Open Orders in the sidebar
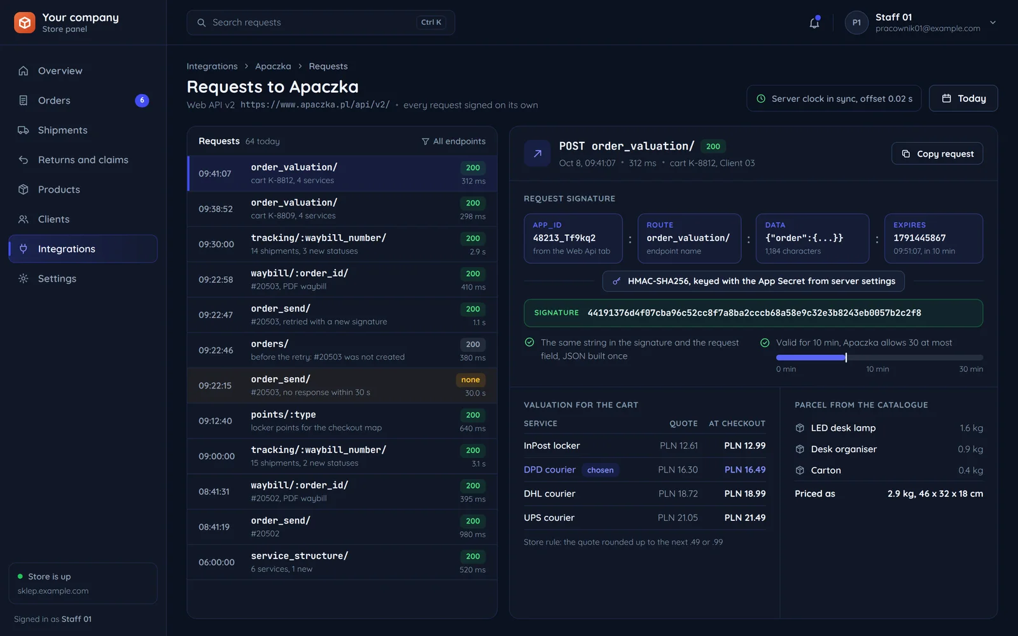 [x=83, y=100]
